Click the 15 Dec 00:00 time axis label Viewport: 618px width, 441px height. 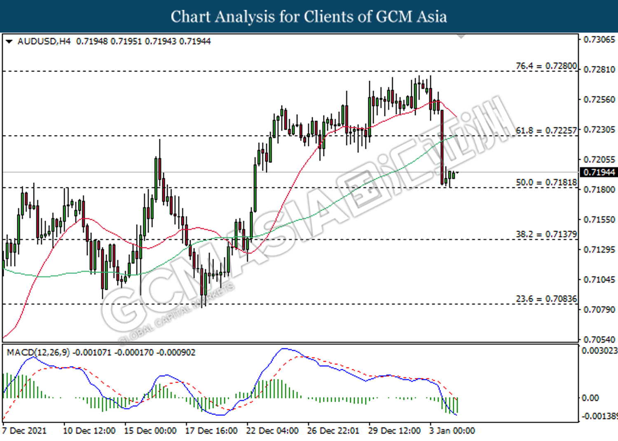coord(150,431)
